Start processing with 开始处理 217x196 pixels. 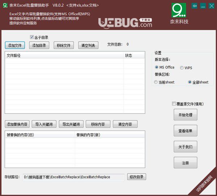pyautogui.click(x=186, y=115)
